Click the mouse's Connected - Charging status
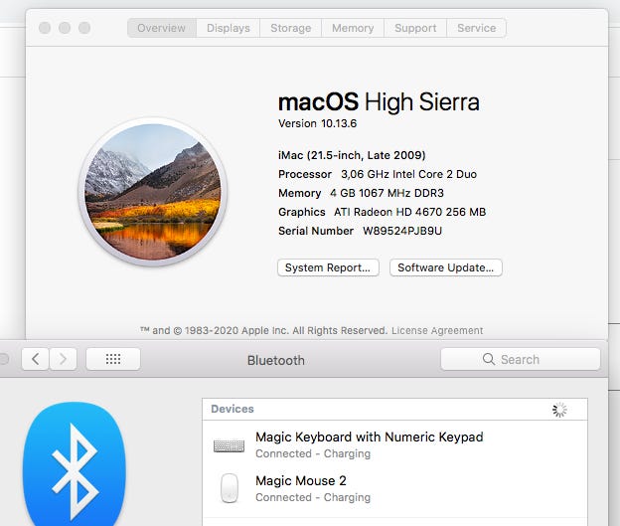Screen dimensions: 620x526 [x=313, y=497]
